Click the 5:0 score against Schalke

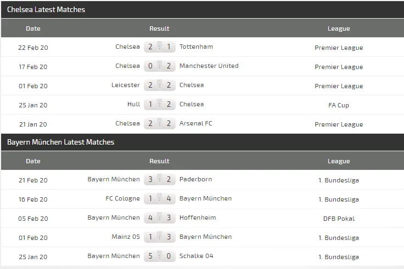pyautogui.click(x=160, y=256)
